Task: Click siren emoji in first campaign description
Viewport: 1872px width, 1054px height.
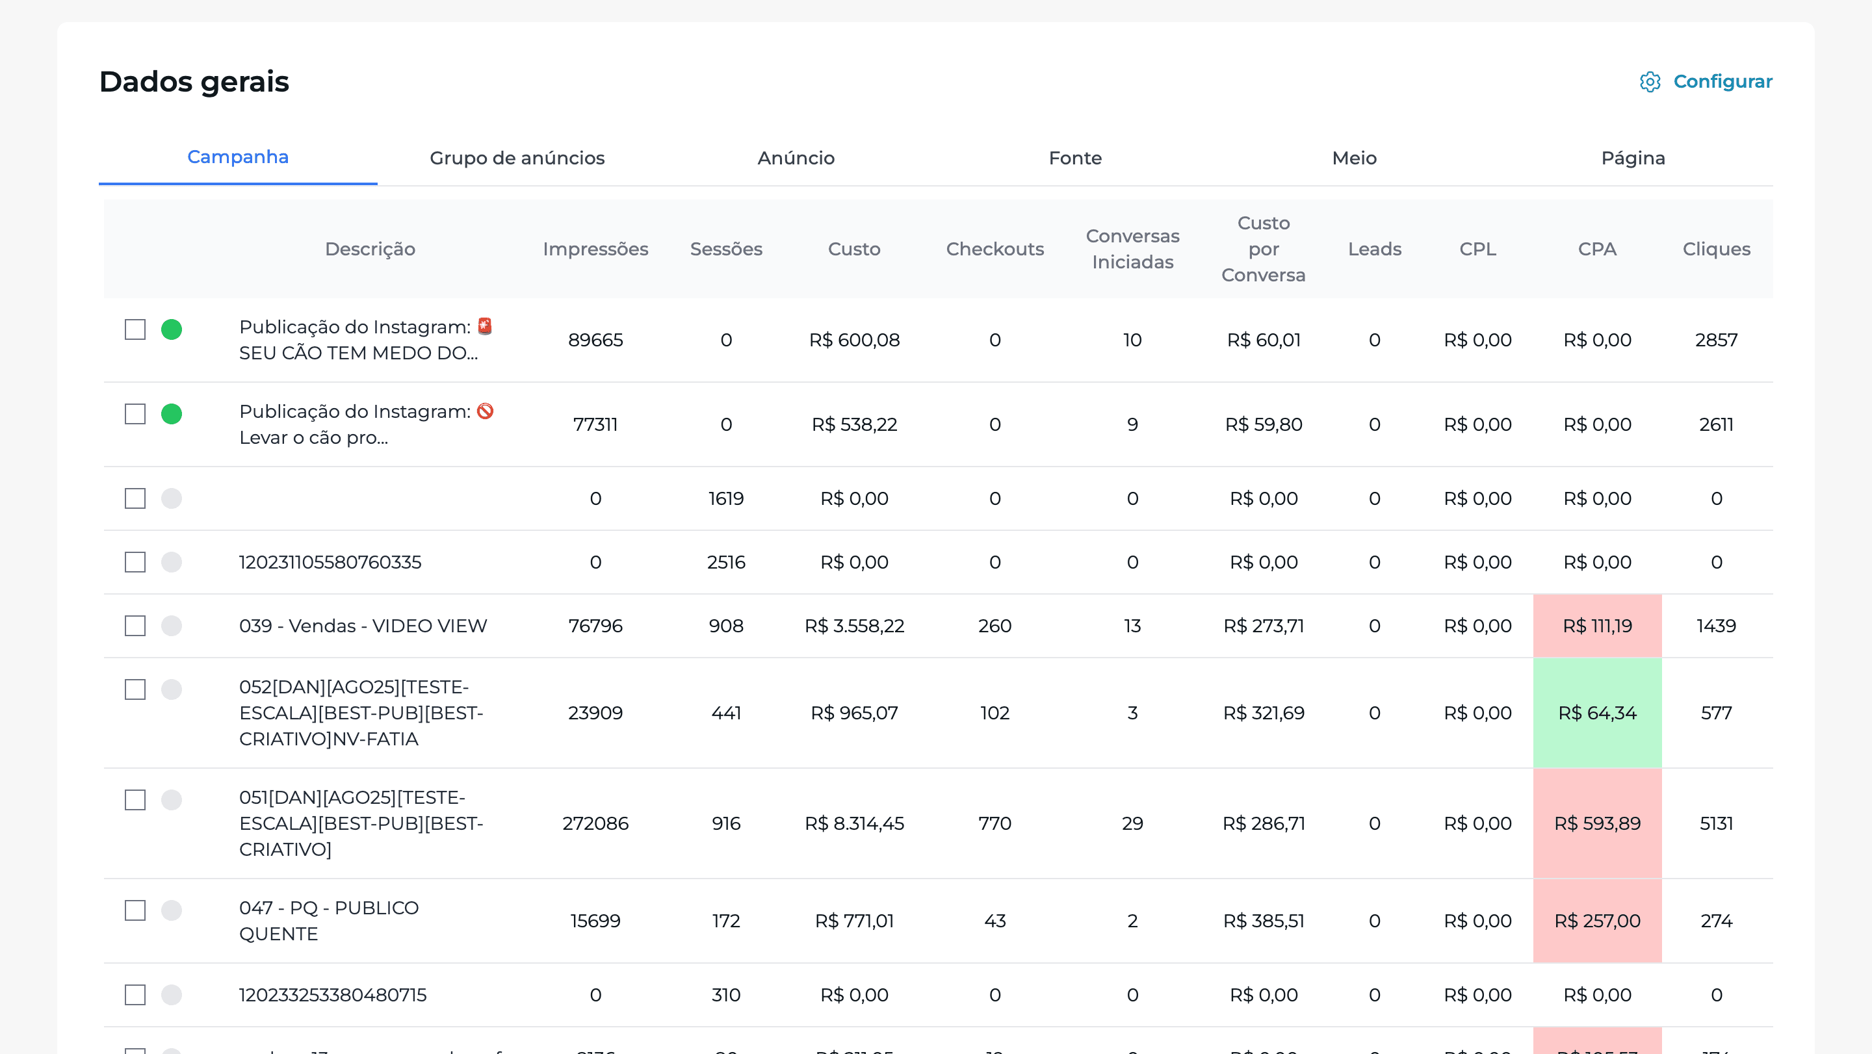Action: 485,326
